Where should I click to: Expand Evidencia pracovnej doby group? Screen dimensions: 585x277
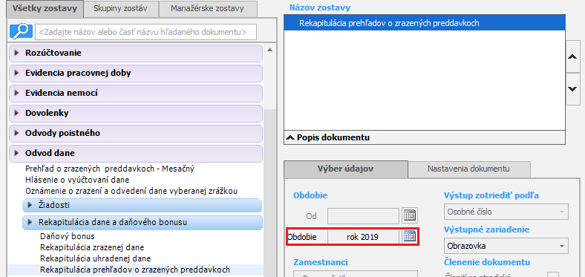click(x=136, y=74)
